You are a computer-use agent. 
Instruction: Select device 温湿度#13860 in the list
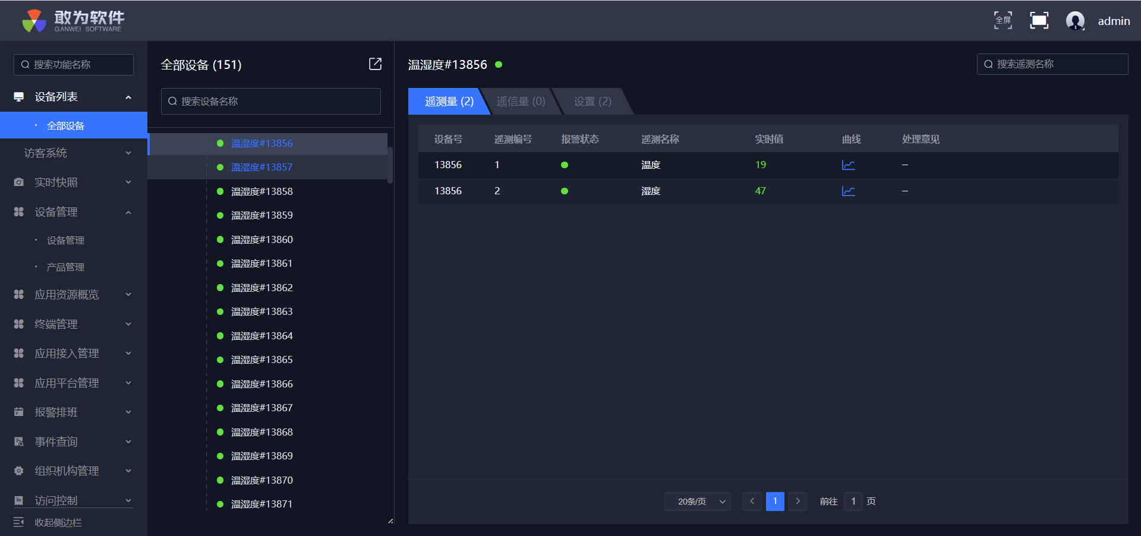coord(261,239)
